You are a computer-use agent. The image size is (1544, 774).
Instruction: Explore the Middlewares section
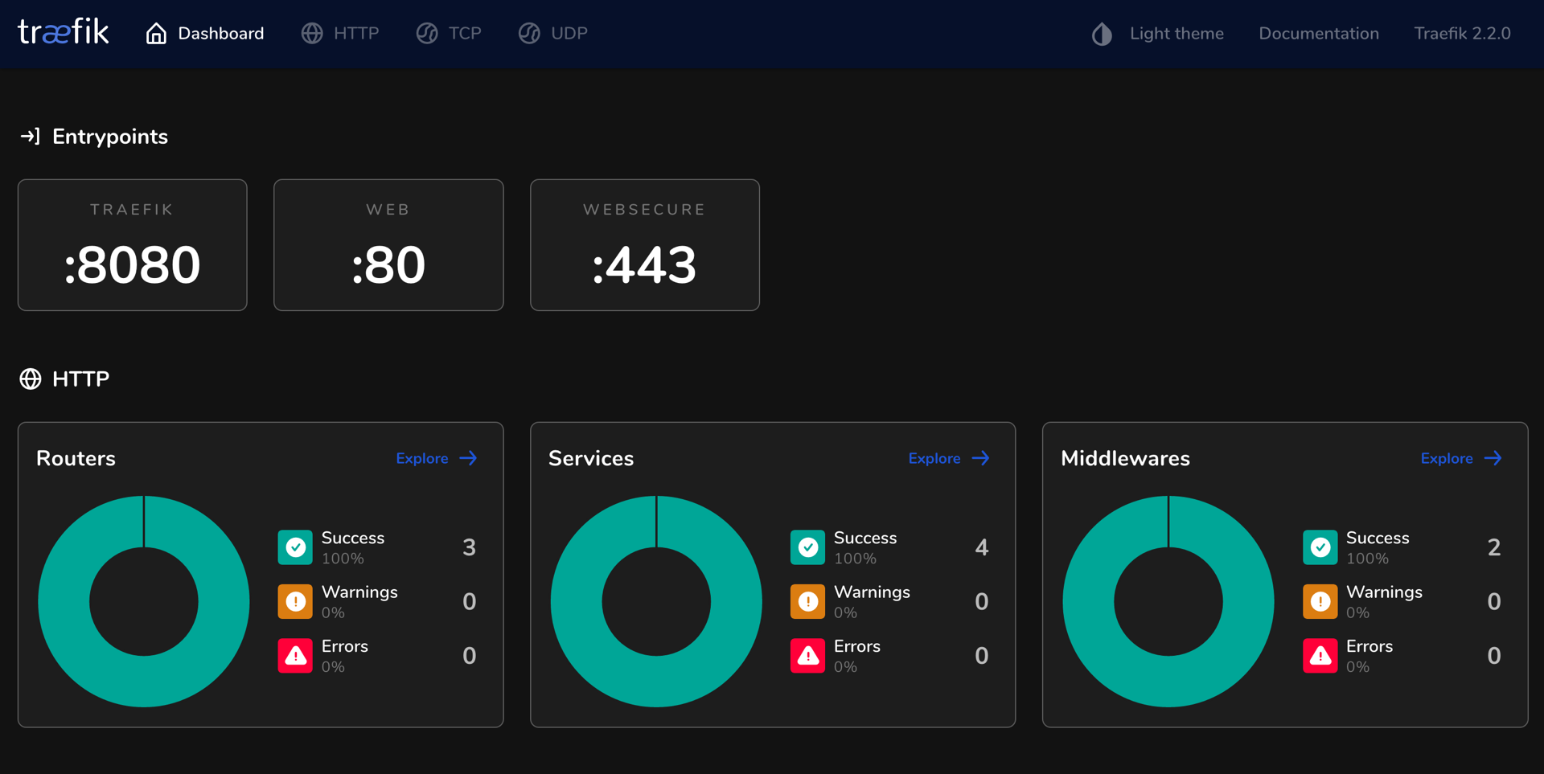click(1461, 458)
